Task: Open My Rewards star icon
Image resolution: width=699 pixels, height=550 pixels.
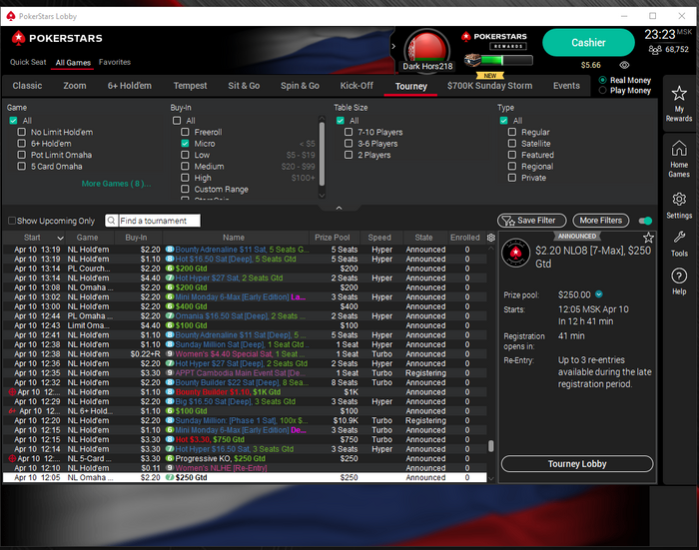Action: [679, 94]
